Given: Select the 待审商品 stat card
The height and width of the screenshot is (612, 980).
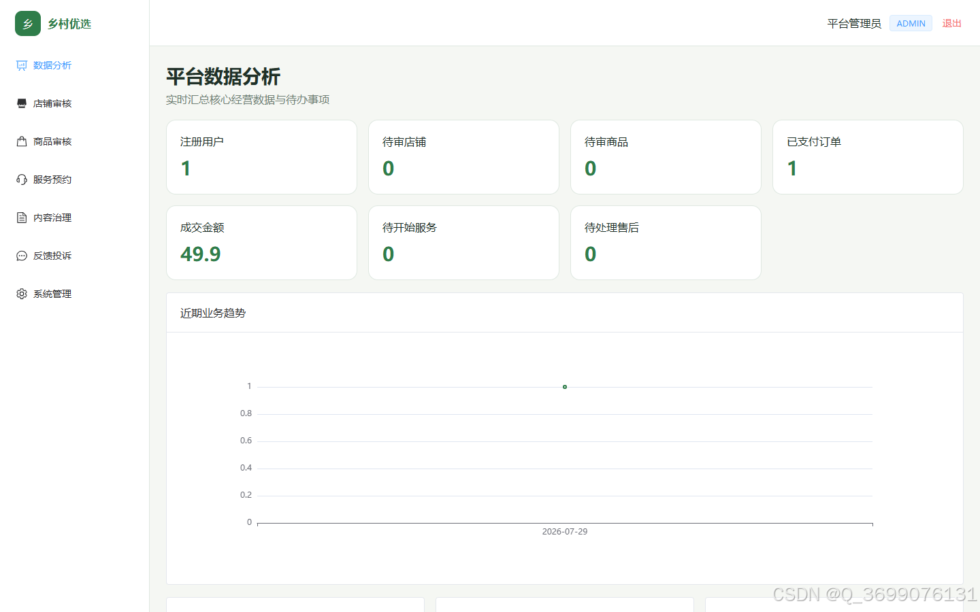Looking at the screenshot, I should point(666,157).
